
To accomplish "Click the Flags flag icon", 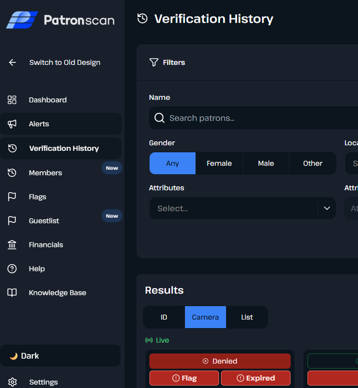I will pyautogui.click(x=12, y=197).
